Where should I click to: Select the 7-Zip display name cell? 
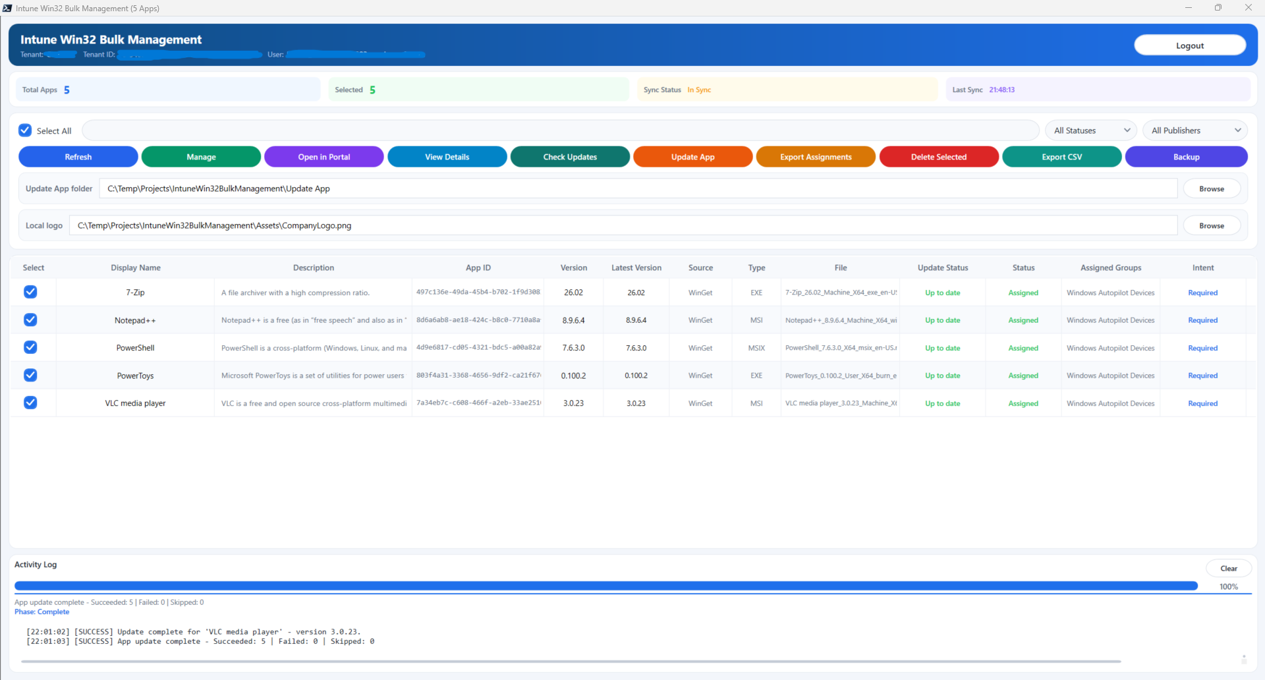click(136, 293)
